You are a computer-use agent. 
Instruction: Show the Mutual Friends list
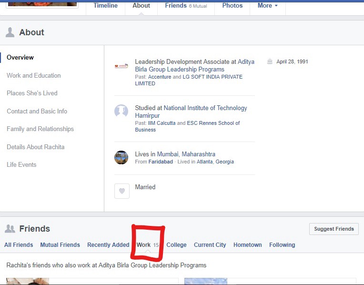point(60,245)
